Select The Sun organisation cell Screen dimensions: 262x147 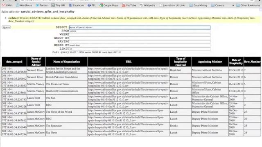[66, 98]
